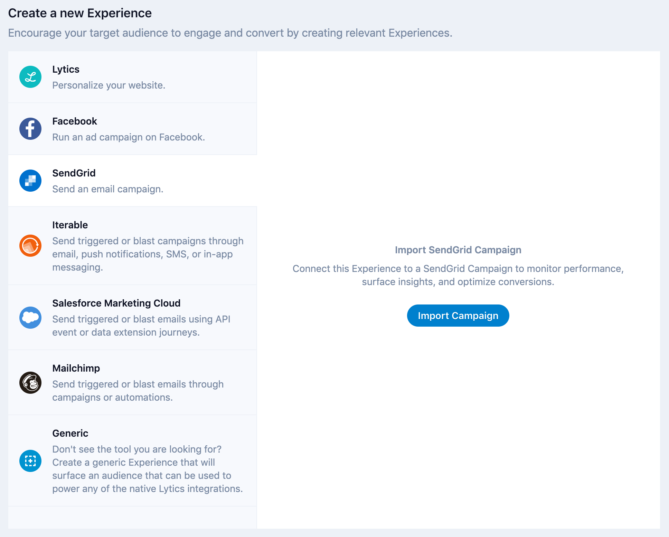Image resolution: width=669 pixels, height=537 pixels.
Task: Select the Lytics provider title
Action: [66, 69]
